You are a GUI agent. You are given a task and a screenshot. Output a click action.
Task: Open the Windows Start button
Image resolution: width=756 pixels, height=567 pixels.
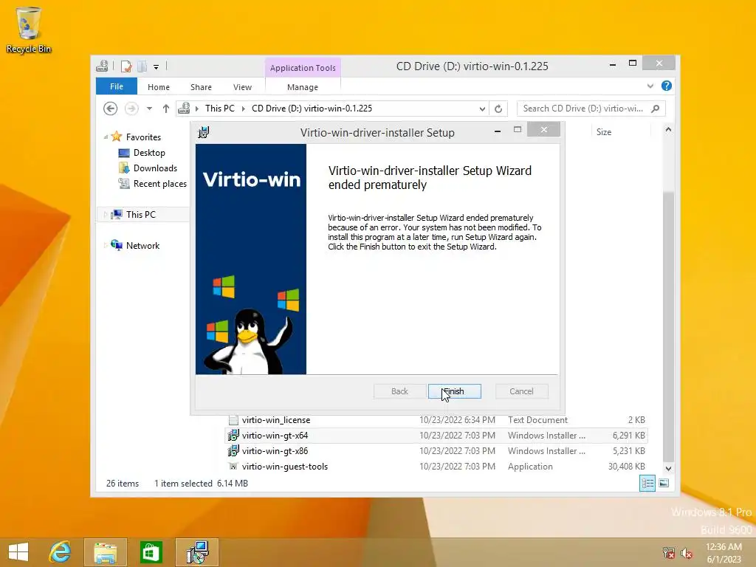(x=18, y=552)
